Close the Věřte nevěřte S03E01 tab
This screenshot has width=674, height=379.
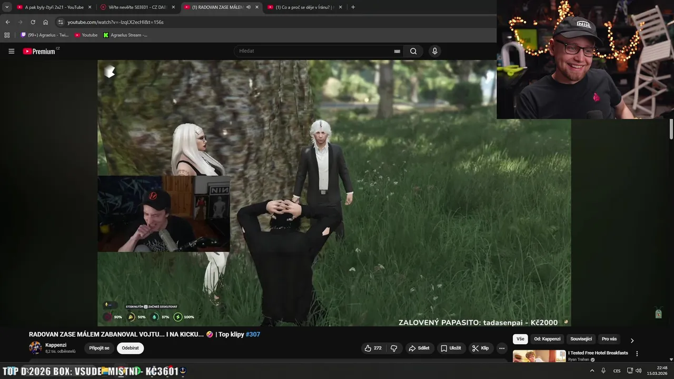coord(173,7)
